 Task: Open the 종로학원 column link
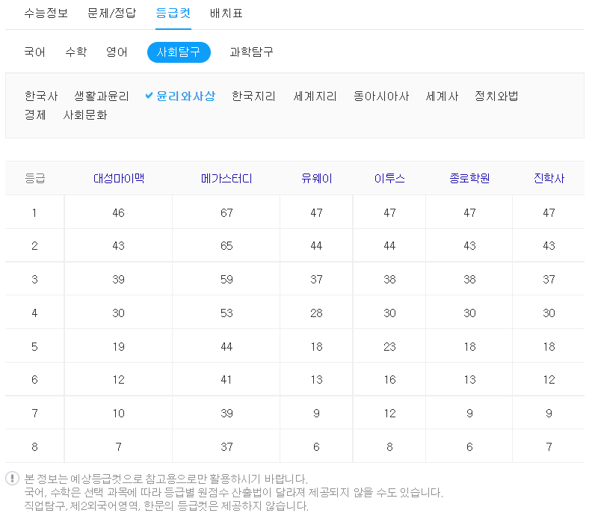point(469,178)
